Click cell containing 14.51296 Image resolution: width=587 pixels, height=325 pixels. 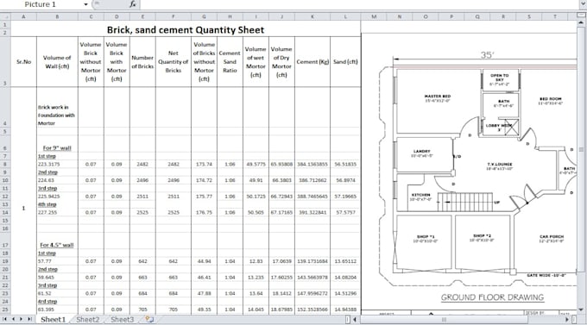(x=345, y=293)
